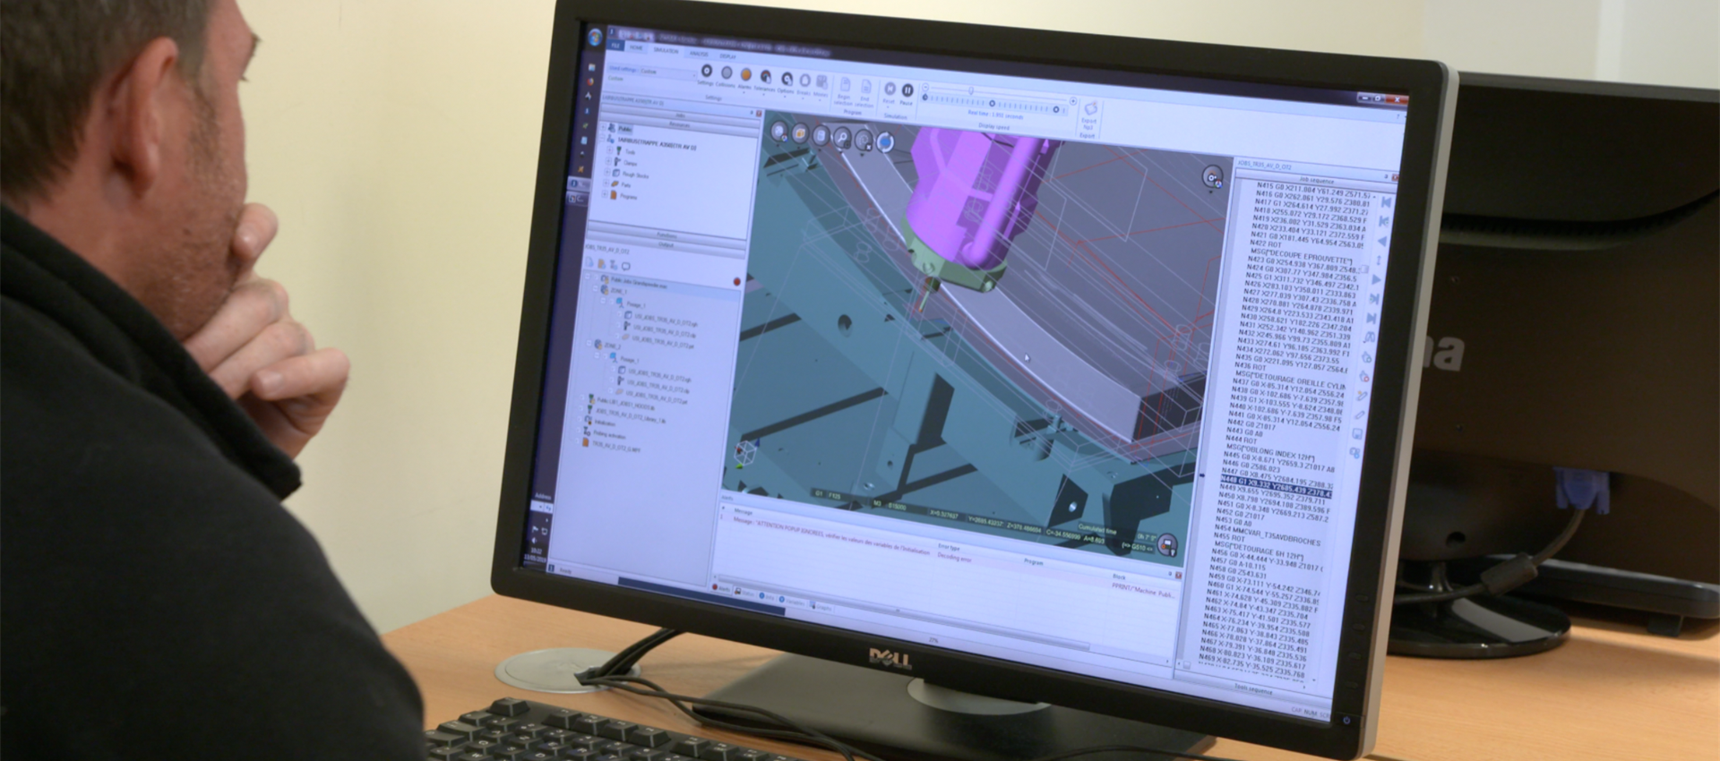This screenshot has width=1720, height=761.
Task: Click the sixth icon in the Job sequence side toolbar
Action: point(1374,298)
